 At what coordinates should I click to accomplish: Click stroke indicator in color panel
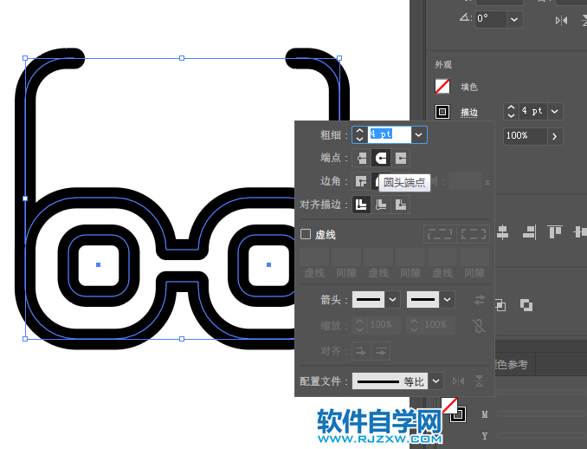coord(460,415)
